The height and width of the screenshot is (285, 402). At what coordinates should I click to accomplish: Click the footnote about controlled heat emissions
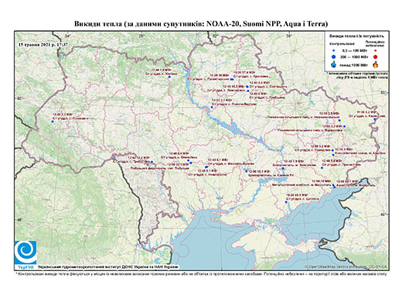201,273
